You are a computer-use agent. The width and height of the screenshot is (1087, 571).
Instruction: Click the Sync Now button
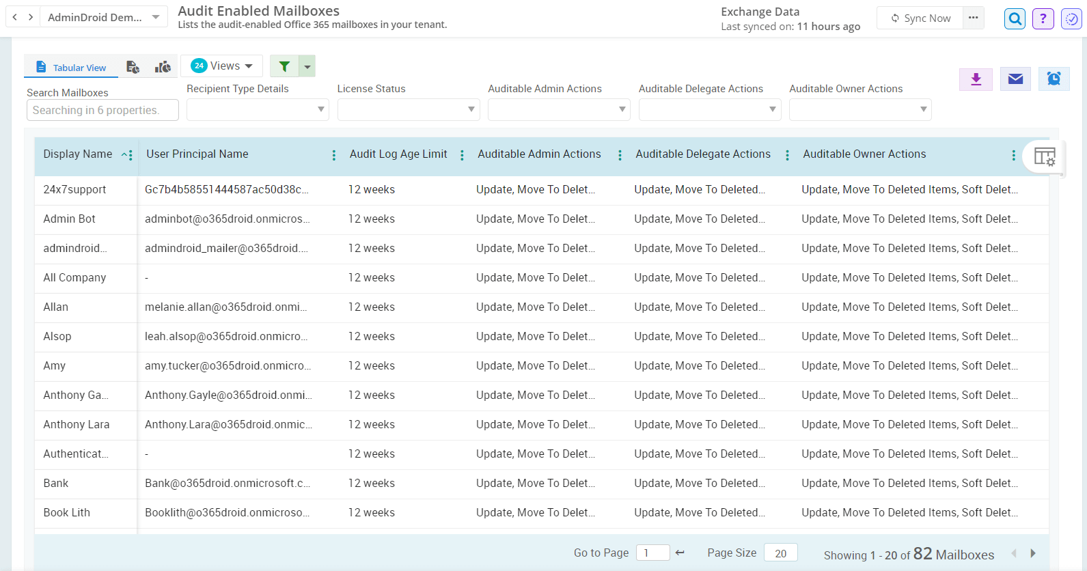920,18
